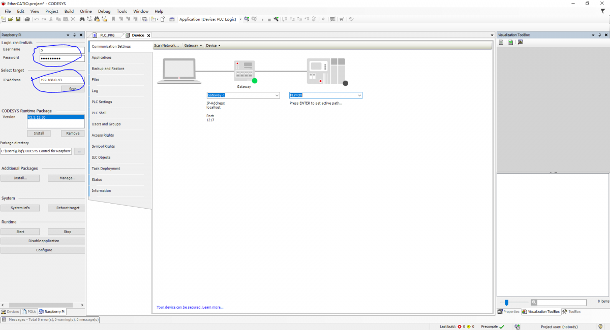Viewport: 610px width, 330px height.
Task: Click the Print toolbar icon
Action: point(27,19)
